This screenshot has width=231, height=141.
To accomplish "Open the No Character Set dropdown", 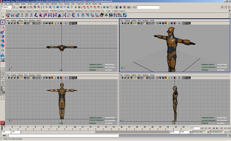I will point(216,132).
